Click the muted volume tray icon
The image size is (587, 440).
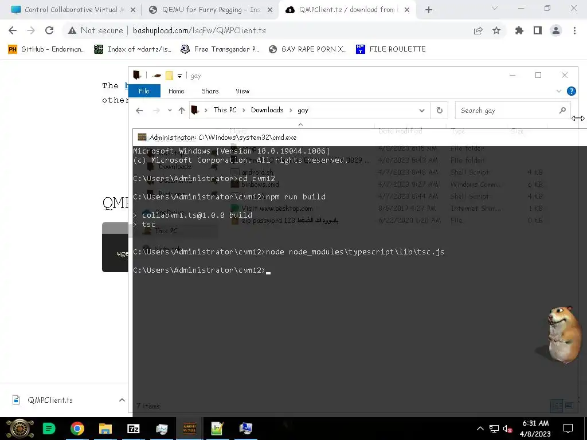pyautogui.click(x=508, y=429)
